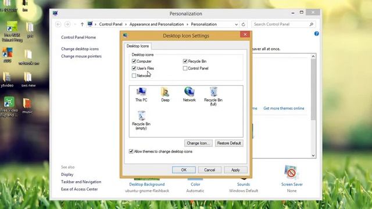Open the recent locations dropdown arrow
Viewport: 372px width, 209px height.
tap(75, 24)
